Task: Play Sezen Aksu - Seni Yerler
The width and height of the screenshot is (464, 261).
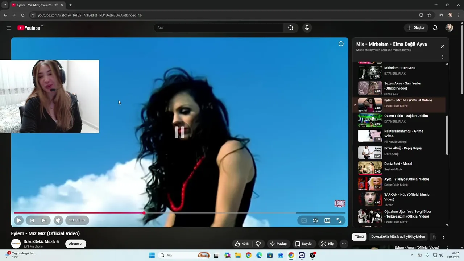Action: tap(399, 88)
